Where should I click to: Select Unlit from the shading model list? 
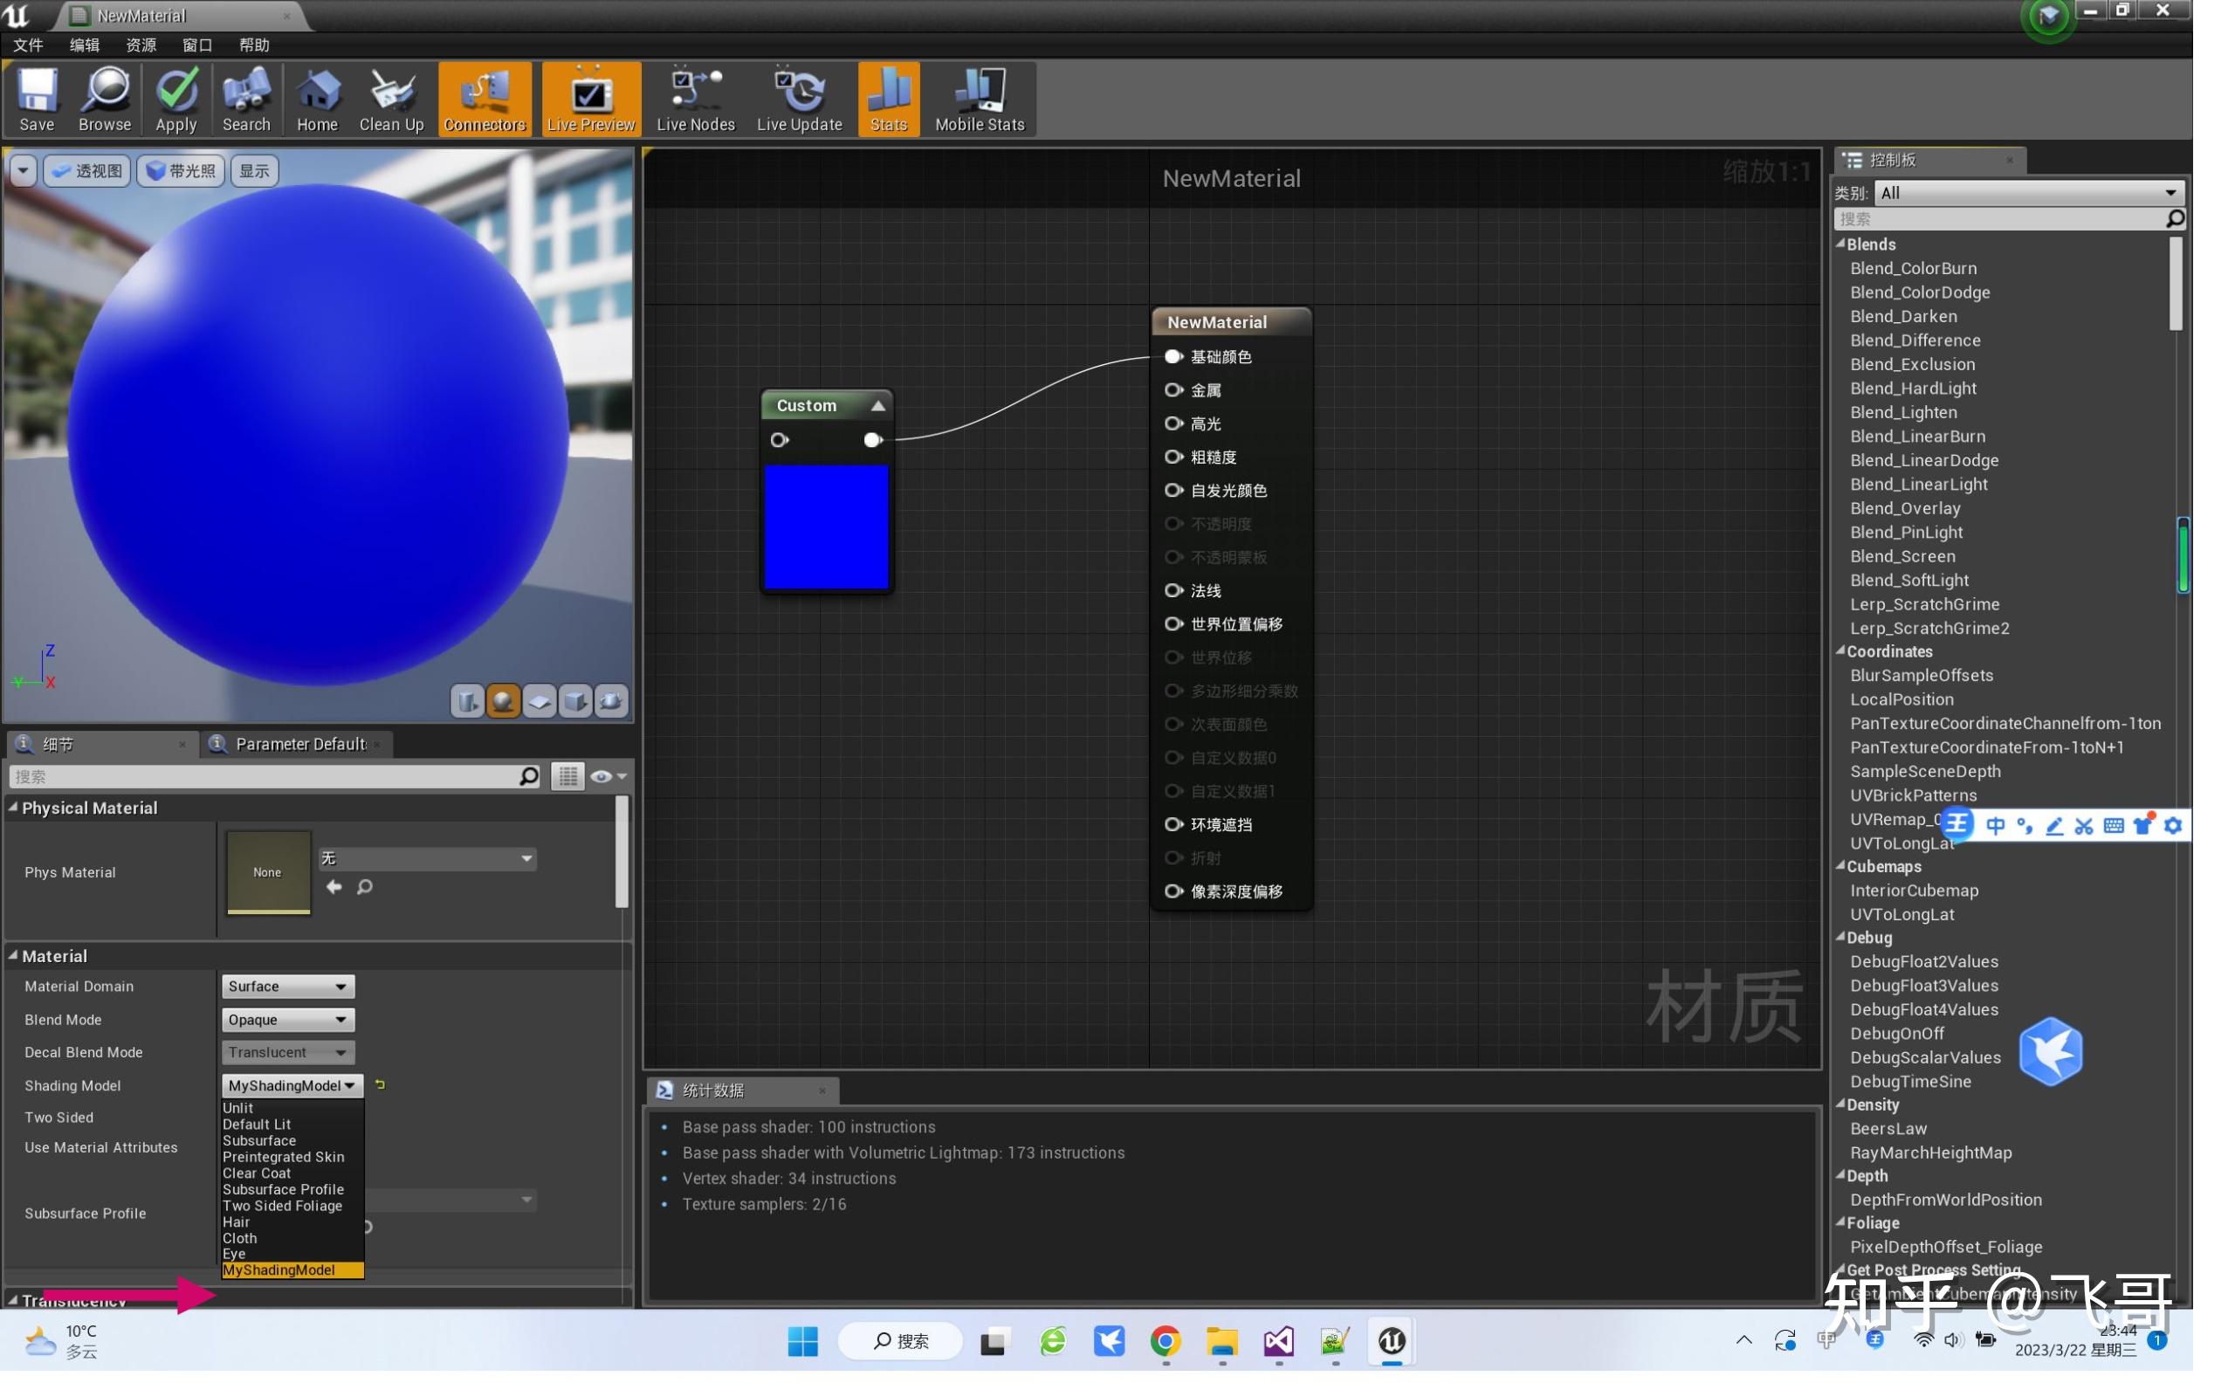point(237,1107)
